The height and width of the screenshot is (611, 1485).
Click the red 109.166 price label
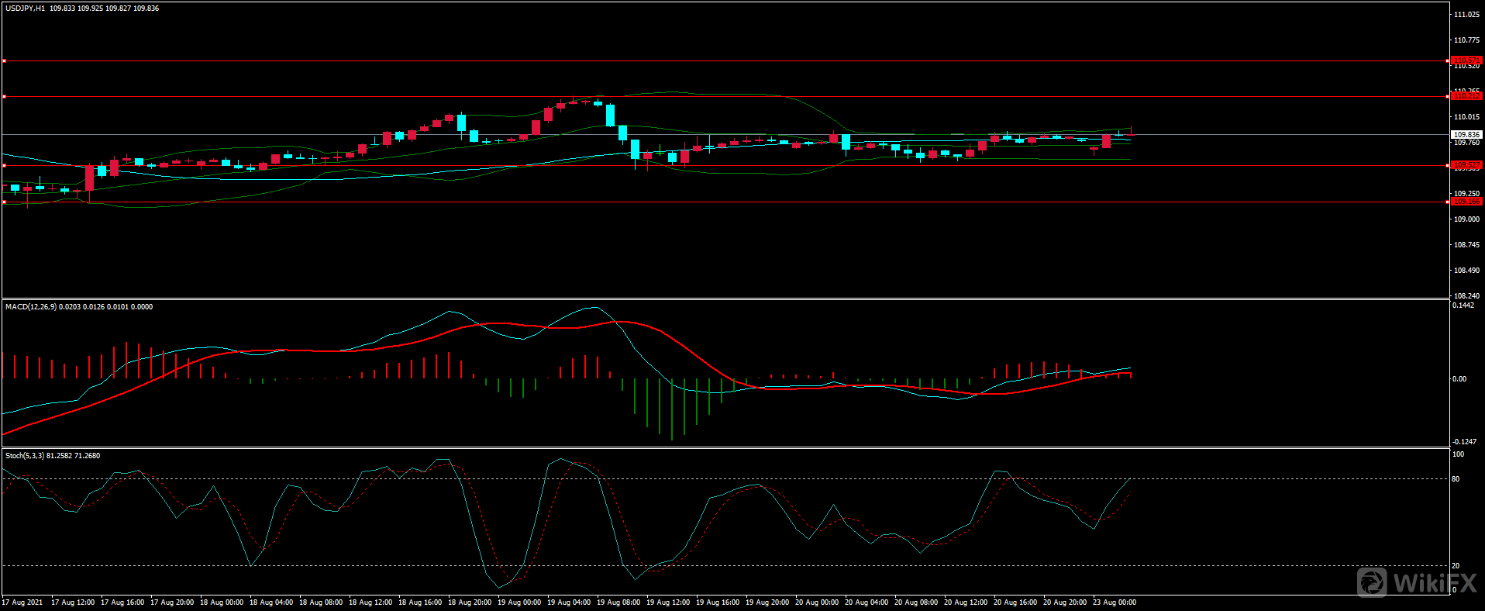point(1466,202)
